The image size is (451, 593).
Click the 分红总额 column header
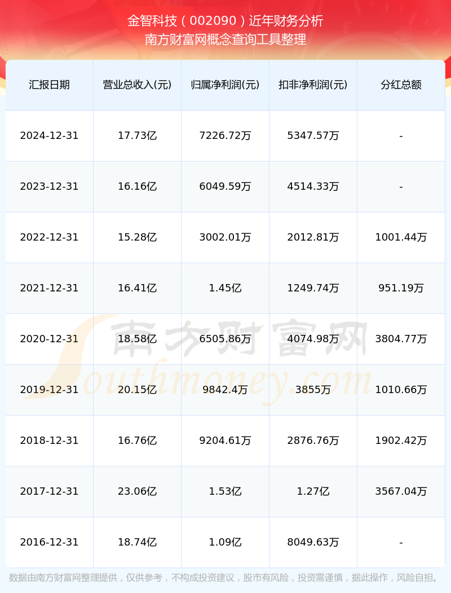(x=401, y=85)
